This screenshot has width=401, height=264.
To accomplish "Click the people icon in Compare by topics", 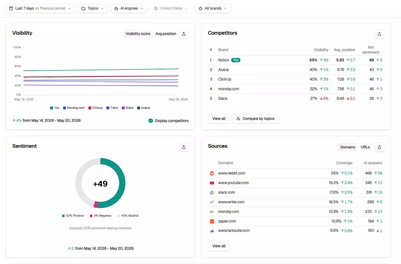I will click(x=238, y=119).
